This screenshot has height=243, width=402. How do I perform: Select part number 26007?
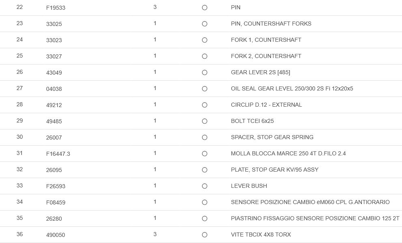tap(54, 138)
